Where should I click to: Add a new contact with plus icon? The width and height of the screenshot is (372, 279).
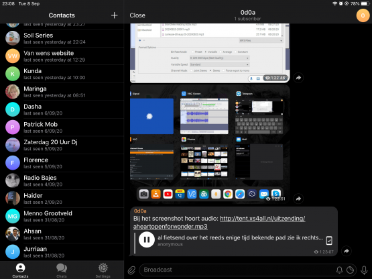(115, 15)
